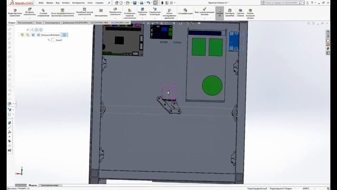Screen dimensions: 337x190
Task: Expand the Assembly Features dropdown arrow
Action: pos(143,18)
